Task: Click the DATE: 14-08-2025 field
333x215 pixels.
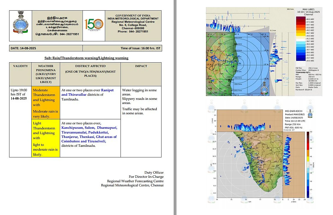Action: (46, 48)
